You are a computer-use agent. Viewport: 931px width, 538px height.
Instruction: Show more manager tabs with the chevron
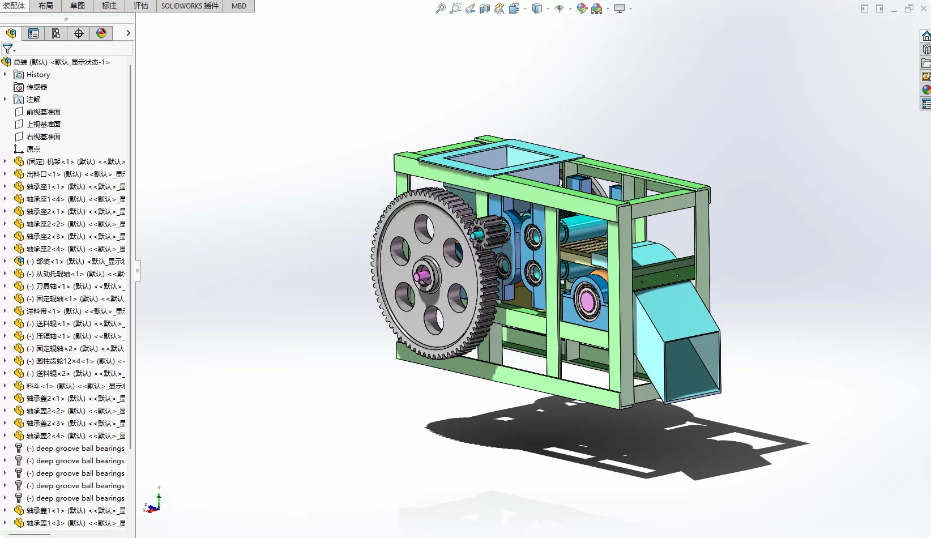tap(128, 33)
